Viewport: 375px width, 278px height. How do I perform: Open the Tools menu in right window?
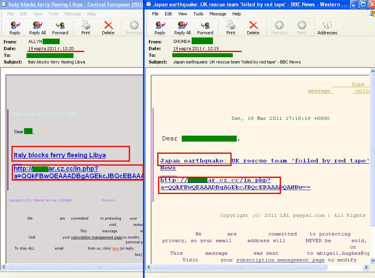pos(198,14)
